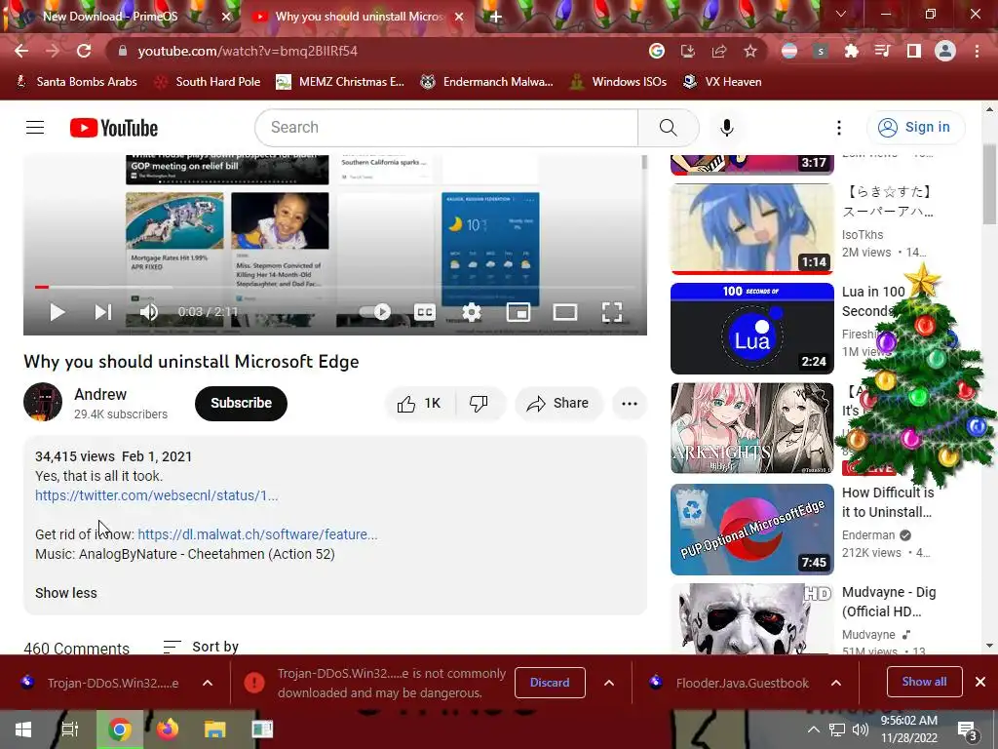The width and height of the screenshot is (998, 749).
Task: Expand options beside the Discard button
Action: pyautogui.click(x=609, y=683)
